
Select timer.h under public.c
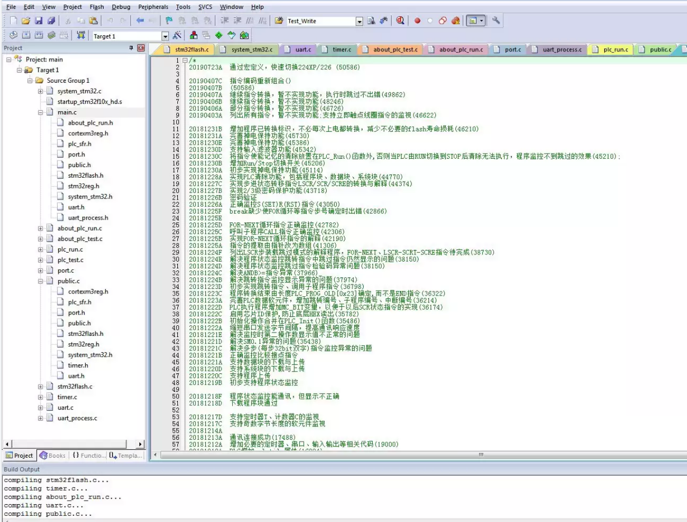coord(78,366)
